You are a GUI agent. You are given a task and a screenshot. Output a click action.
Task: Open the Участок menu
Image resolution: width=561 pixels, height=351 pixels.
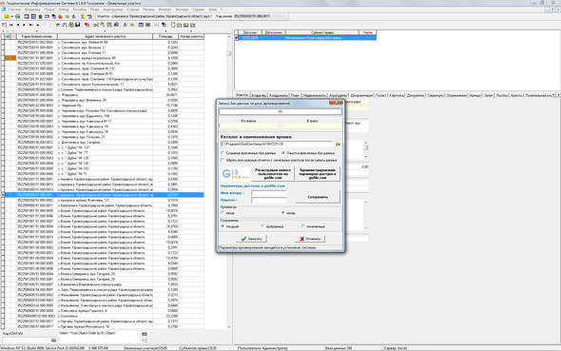(x=14, y=10)
